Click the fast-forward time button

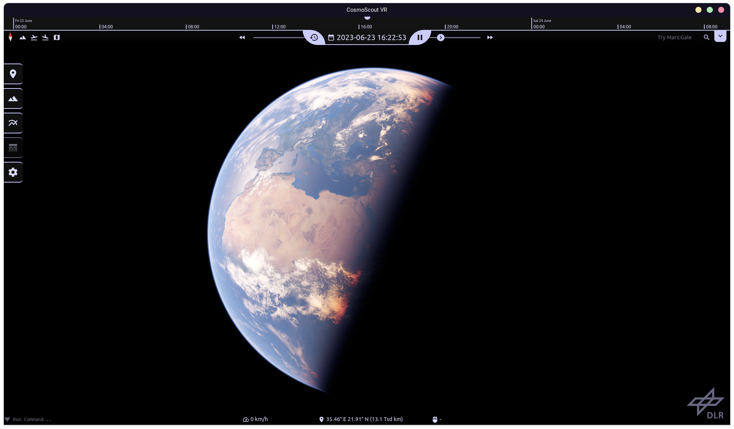point(490,37)
